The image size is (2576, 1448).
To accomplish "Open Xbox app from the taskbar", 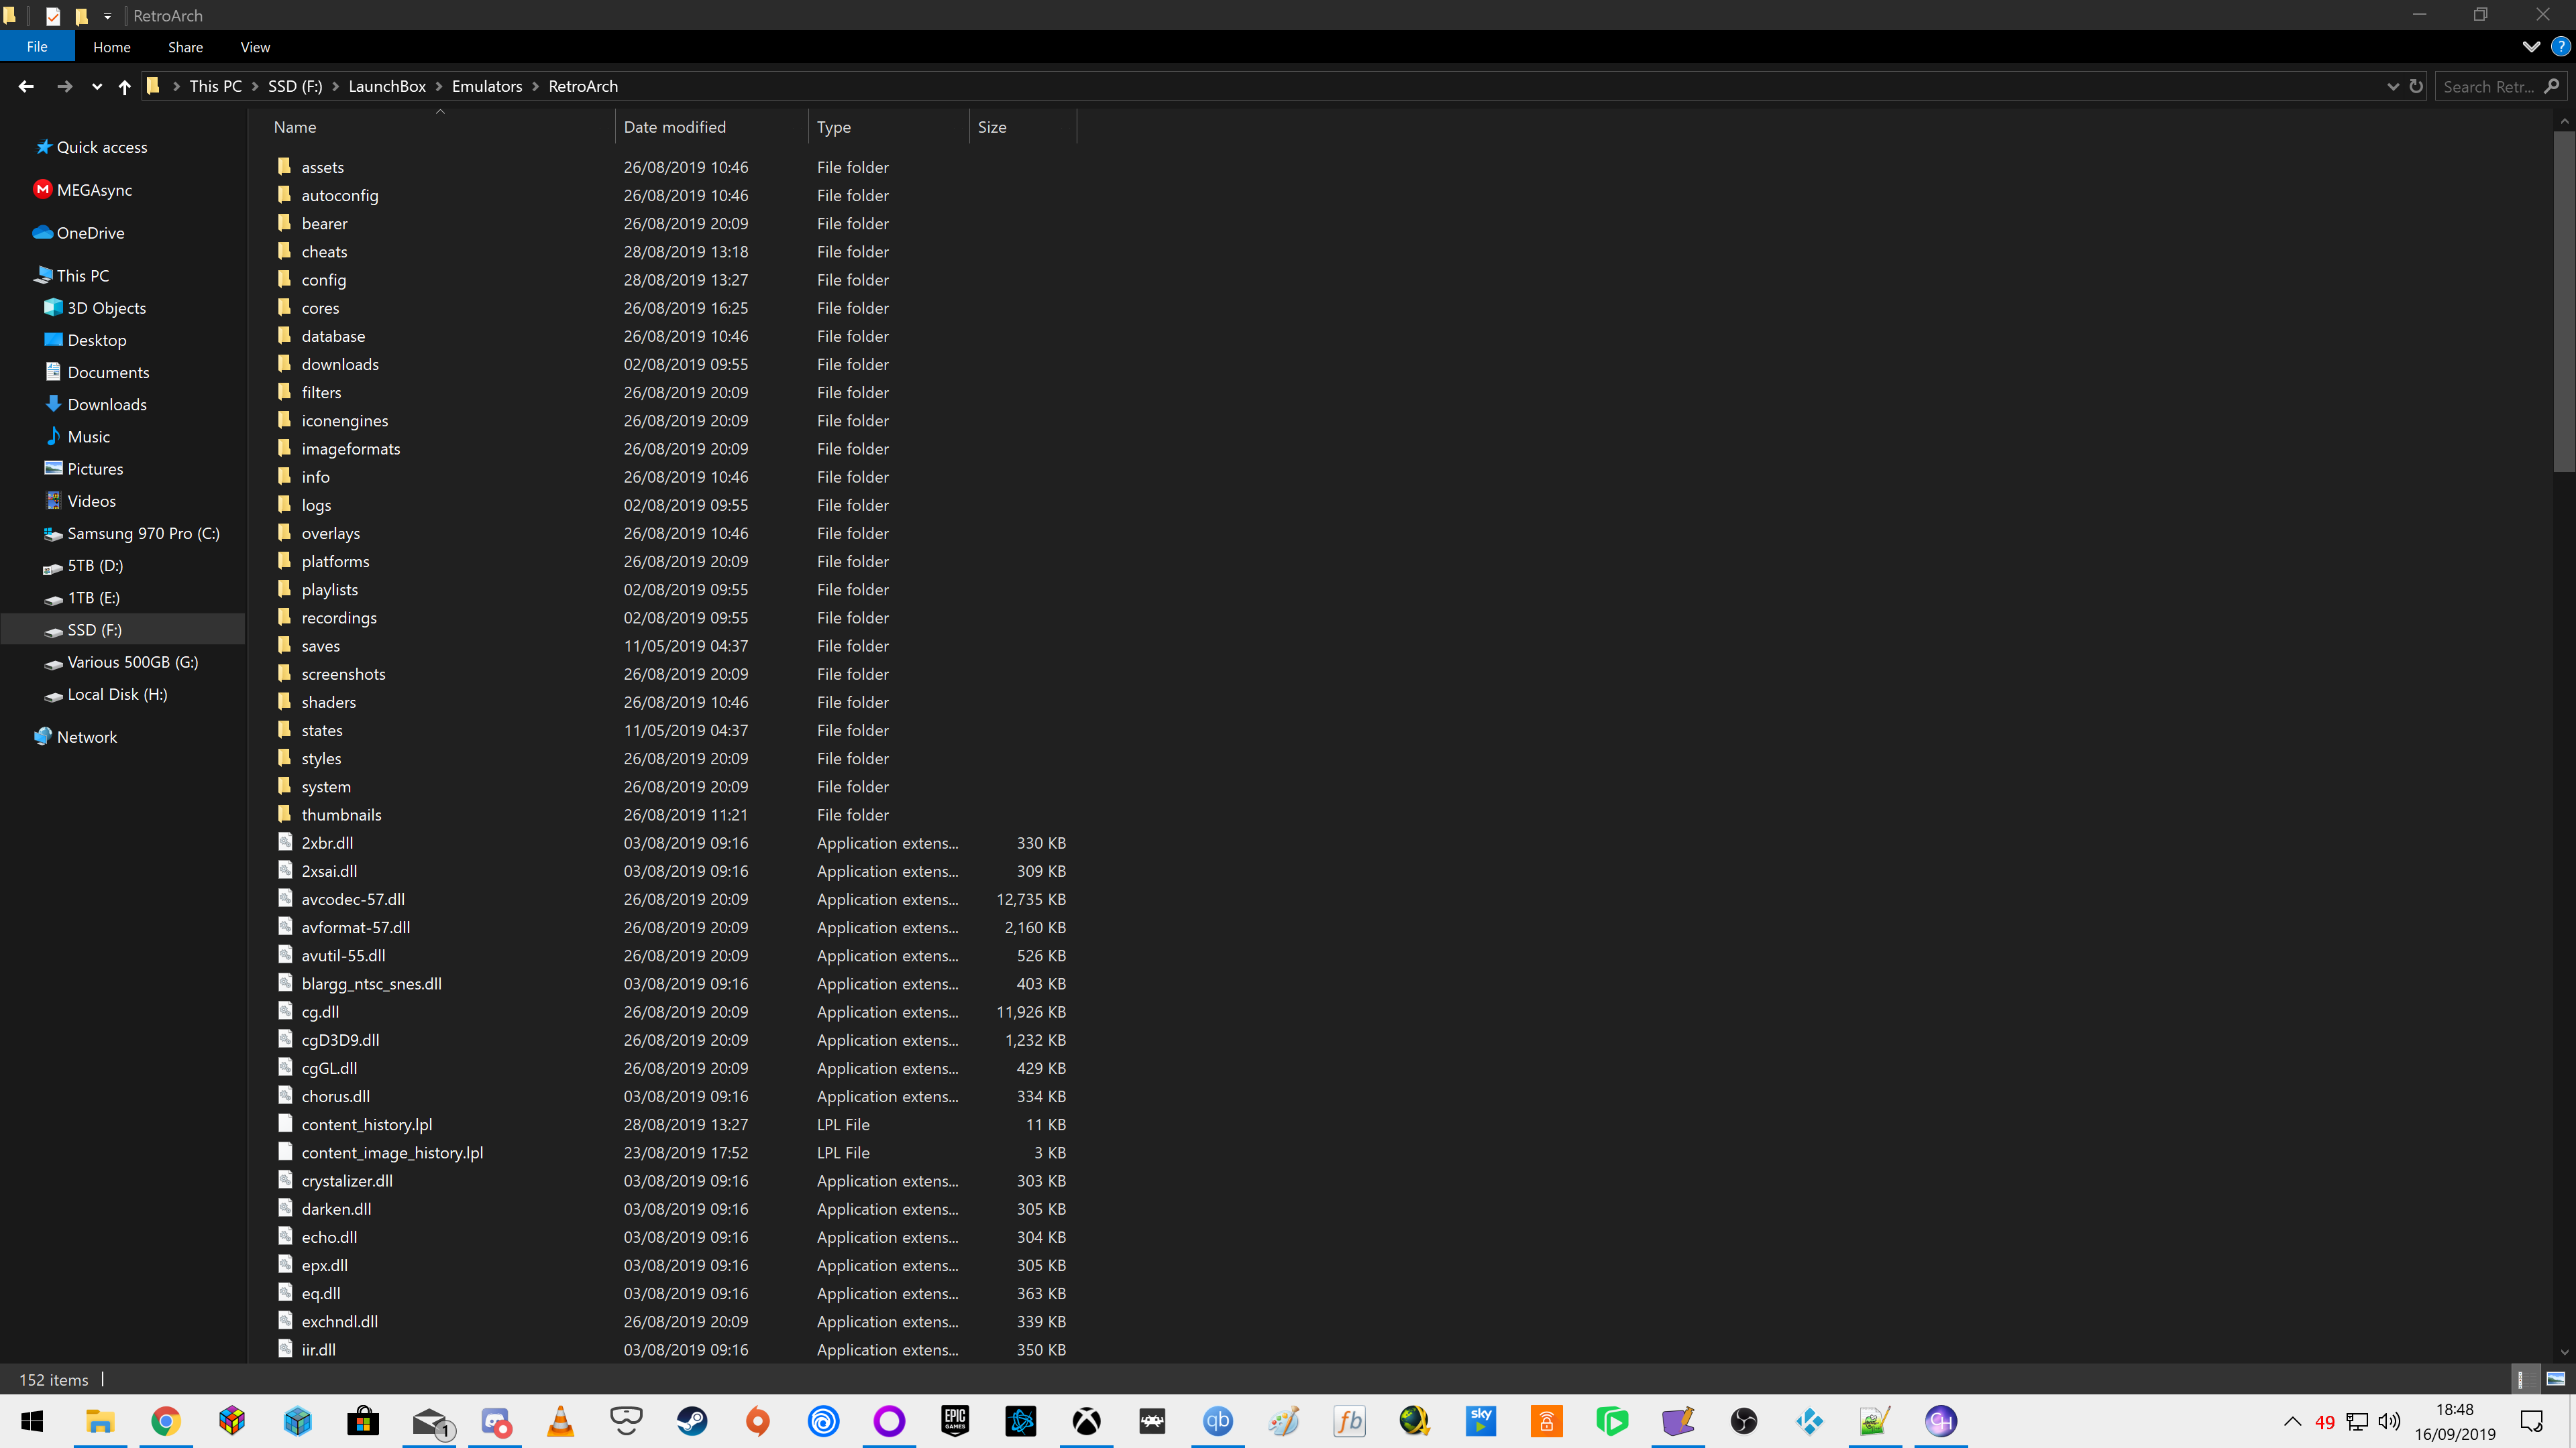I will pos(1087,1420).
